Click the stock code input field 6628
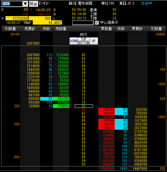The height and width of the screenshot is (172, 167). [12, 4]
